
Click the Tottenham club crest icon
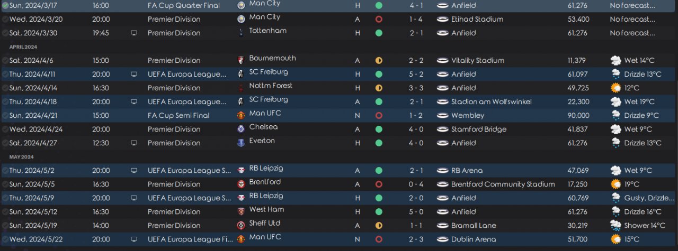tap(241, 33)
